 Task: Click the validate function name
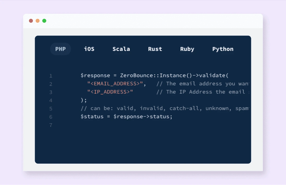[x=213, y=75]
